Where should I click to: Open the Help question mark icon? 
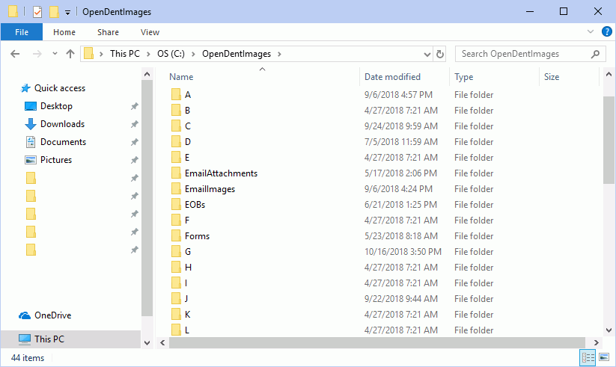(606, 32)
